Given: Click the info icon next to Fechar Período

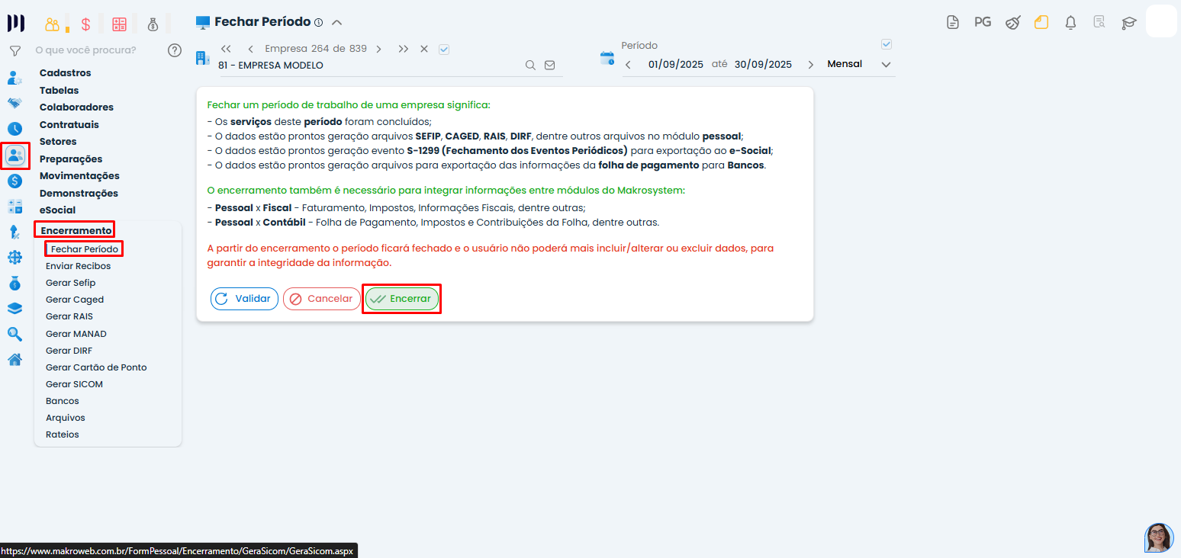Looking at the screenshot, I should pyautogui.click(x=319, y=23).
